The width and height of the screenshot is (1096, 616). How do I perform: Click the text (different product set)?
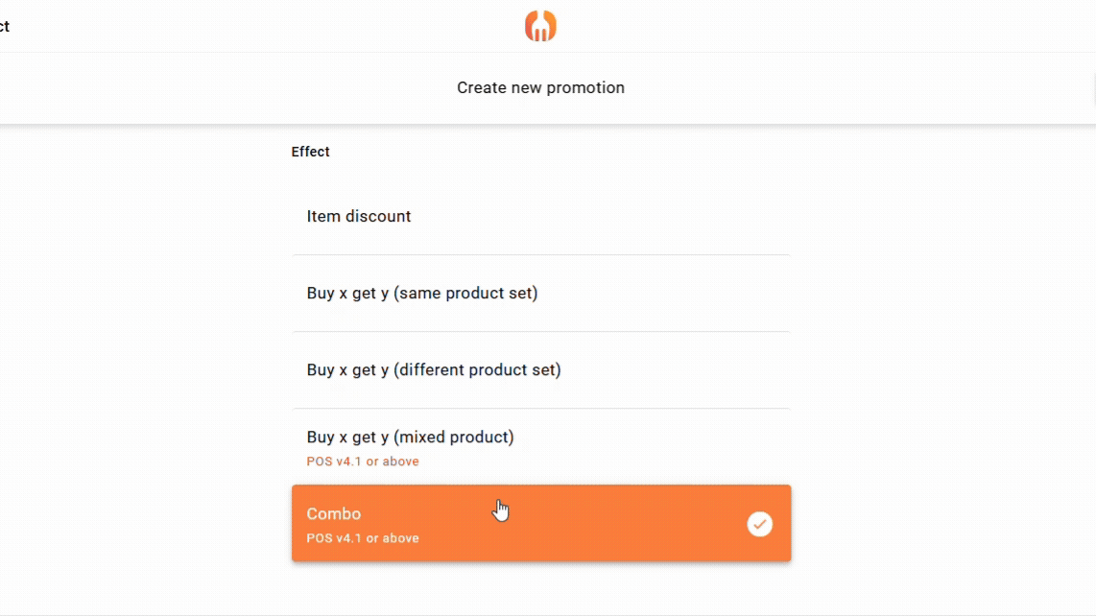(477, 370)
